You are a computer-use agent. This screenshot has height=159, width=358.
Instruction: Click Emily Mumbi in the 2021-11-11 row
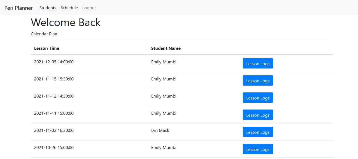coord(164,113)
